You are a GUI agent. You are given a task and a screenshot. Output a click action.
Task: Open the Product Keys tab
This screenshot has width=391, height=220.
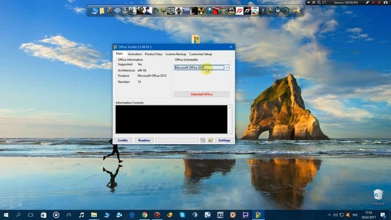(x=153, y=54)
